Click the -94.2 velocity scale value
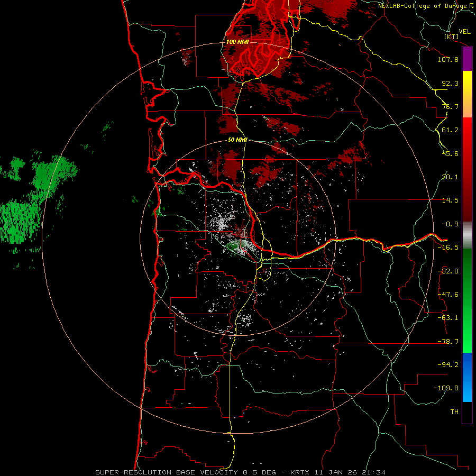The width and height of the screenshot is (476, 476). (448, 365)
